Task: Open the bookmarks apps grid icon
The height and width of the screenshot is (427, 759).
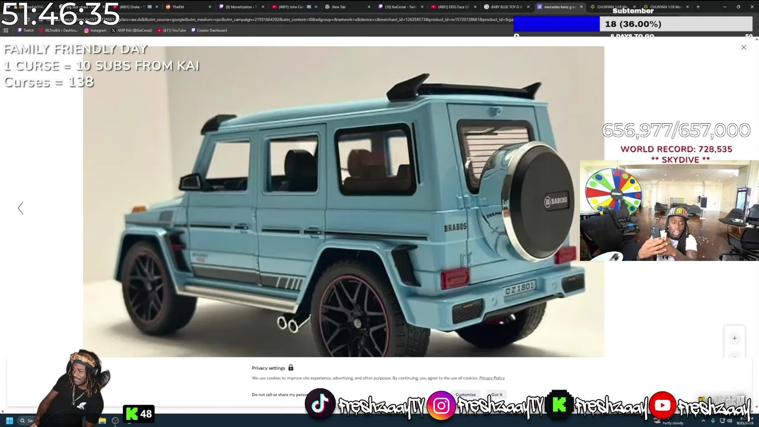Action: tap(6, 30)
